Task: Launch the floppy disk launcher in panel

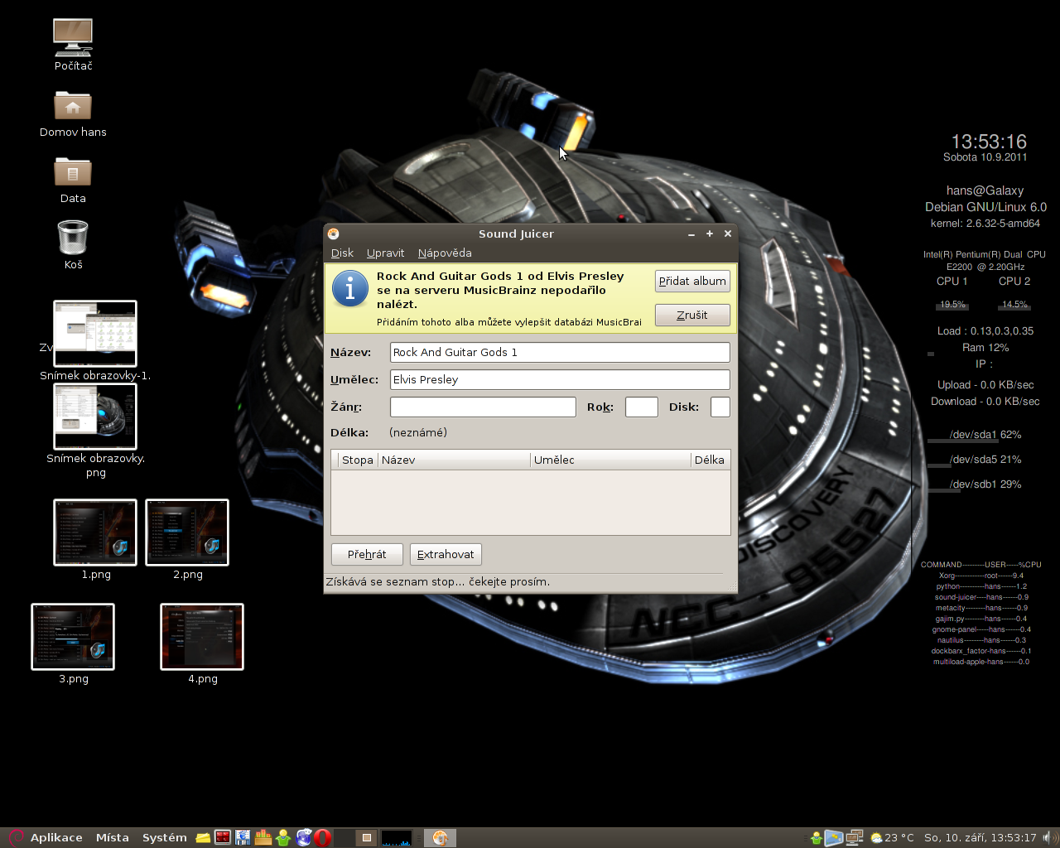Action: (243, 838)
